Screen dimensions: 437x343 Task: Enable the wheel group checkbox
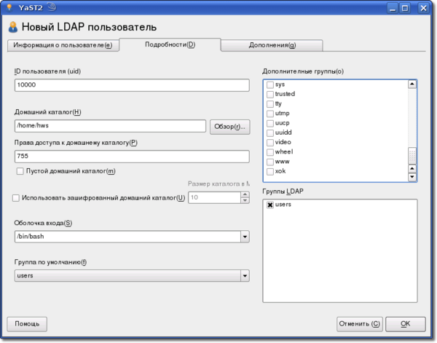[x=270, y=151]
